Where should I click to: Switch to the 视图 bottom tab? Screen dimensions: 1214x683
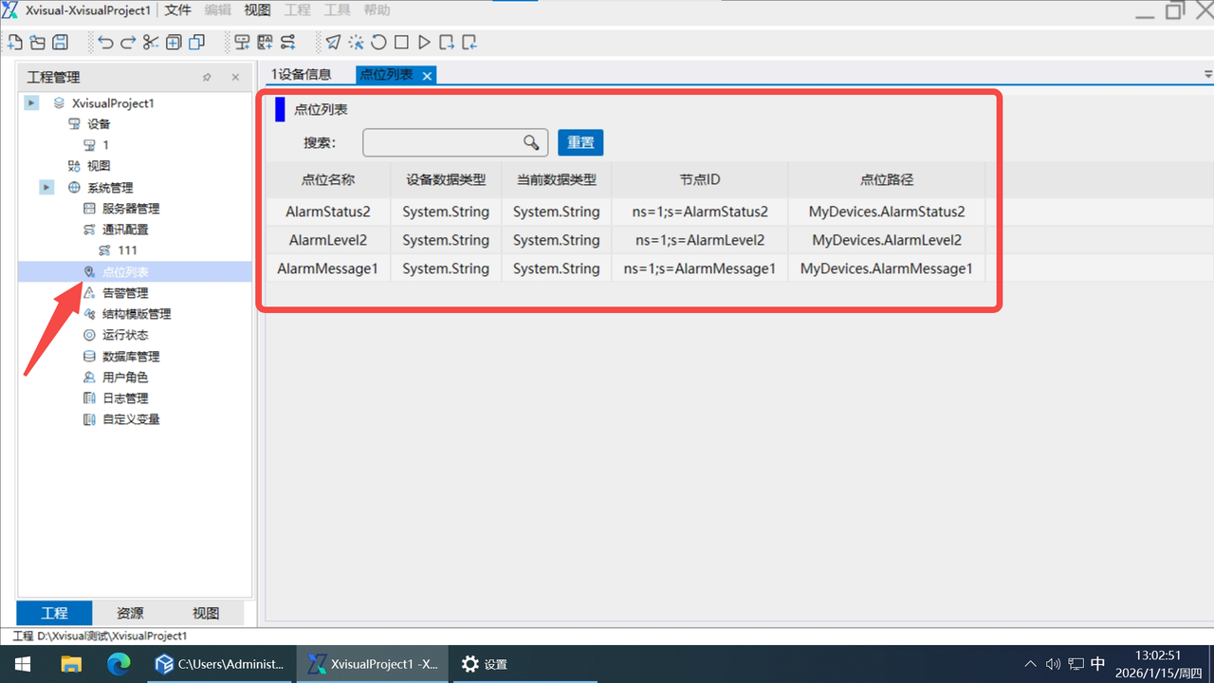[x=206, y=613]
